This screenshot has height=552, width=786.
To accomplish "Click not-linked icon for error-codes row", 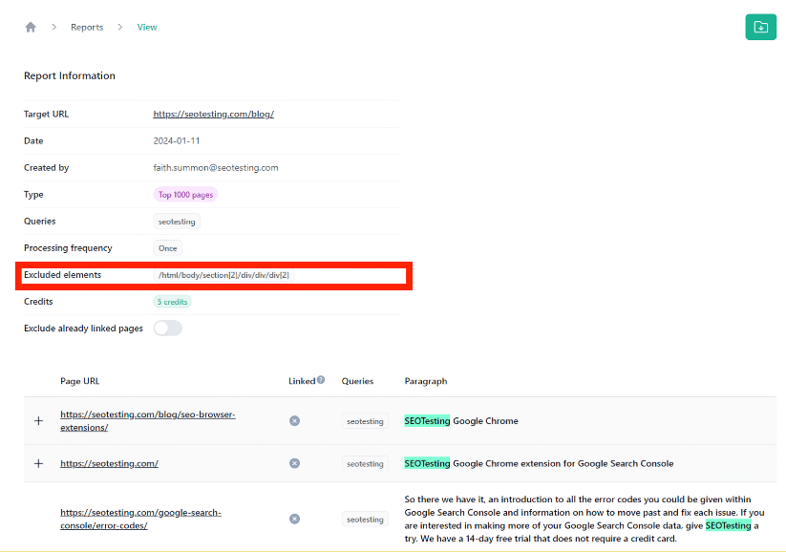I will [295, 519].
